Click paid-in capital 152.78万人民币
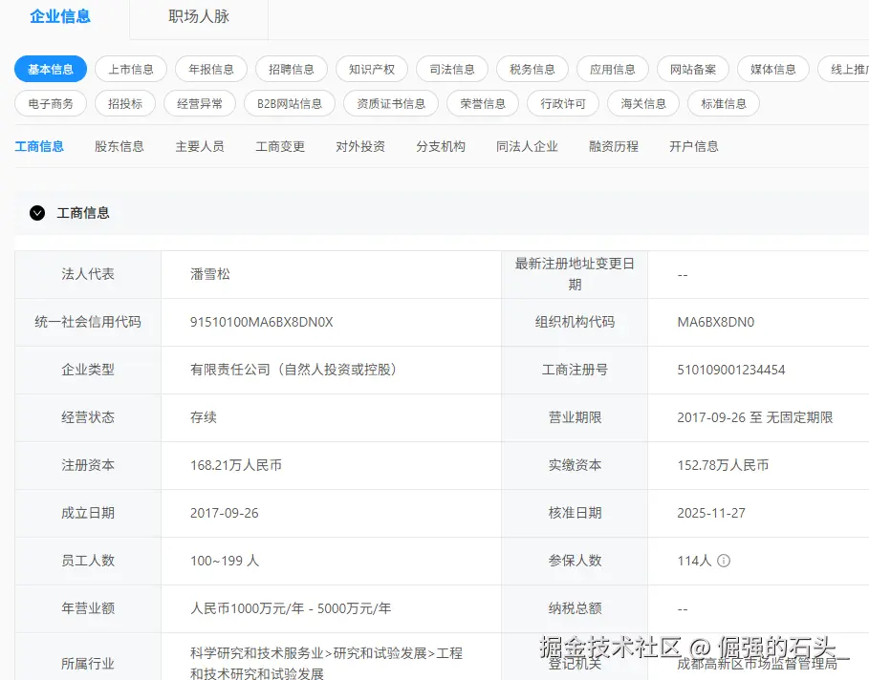Screen dimensions: 869x680 click(724, 465)
